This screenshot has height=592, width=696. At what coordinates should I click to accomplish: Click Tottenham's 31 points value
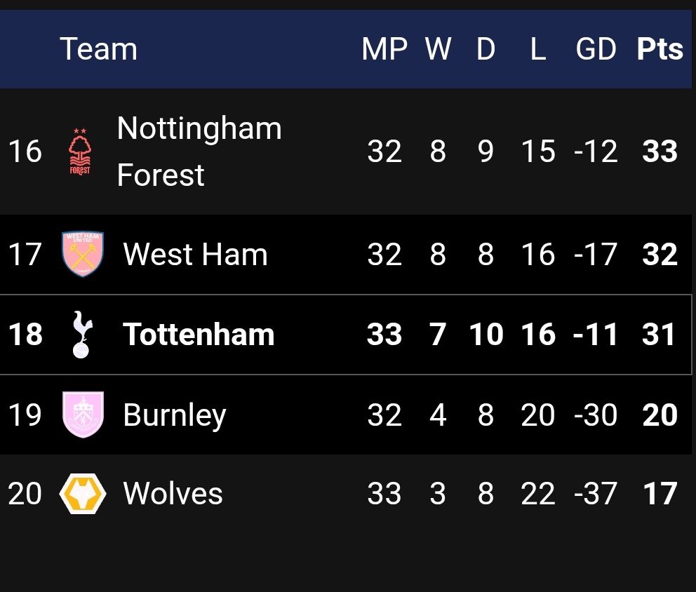[x=659, y=335]
